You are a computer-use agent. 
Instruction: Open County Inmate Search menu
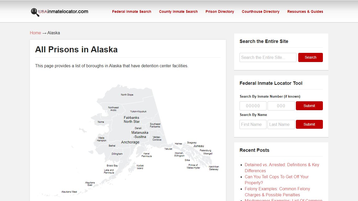[178, 12]
